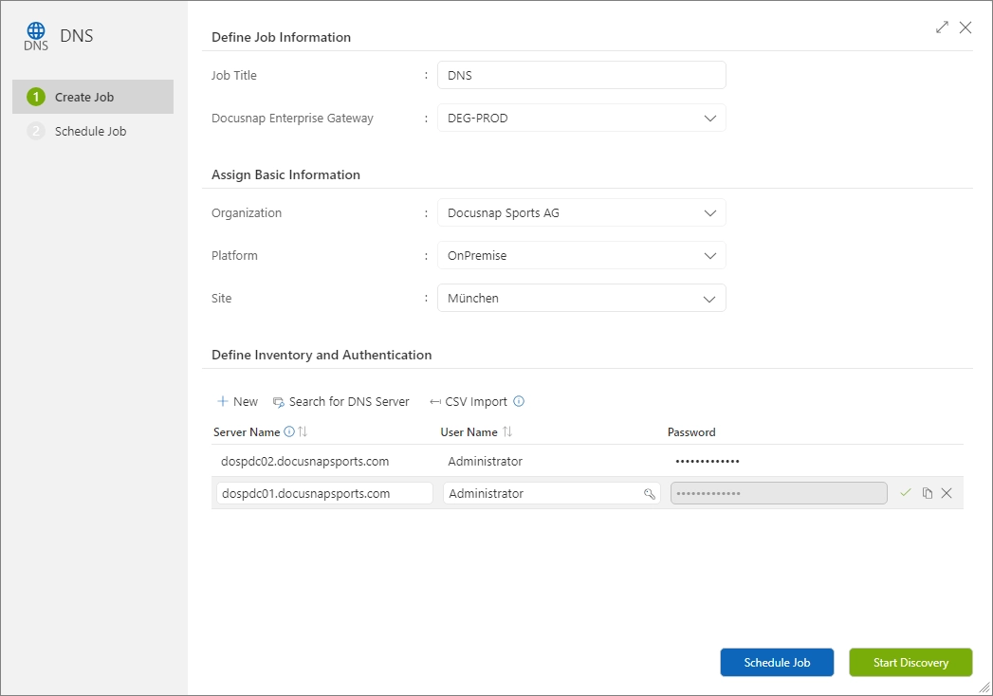993x696 pixels.
Task: Click the New plus icon
Action: pos(222,401)
